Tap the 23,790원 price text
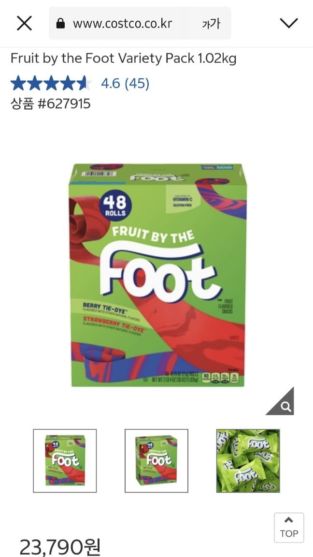313x557 pixels. click(60, 547)
